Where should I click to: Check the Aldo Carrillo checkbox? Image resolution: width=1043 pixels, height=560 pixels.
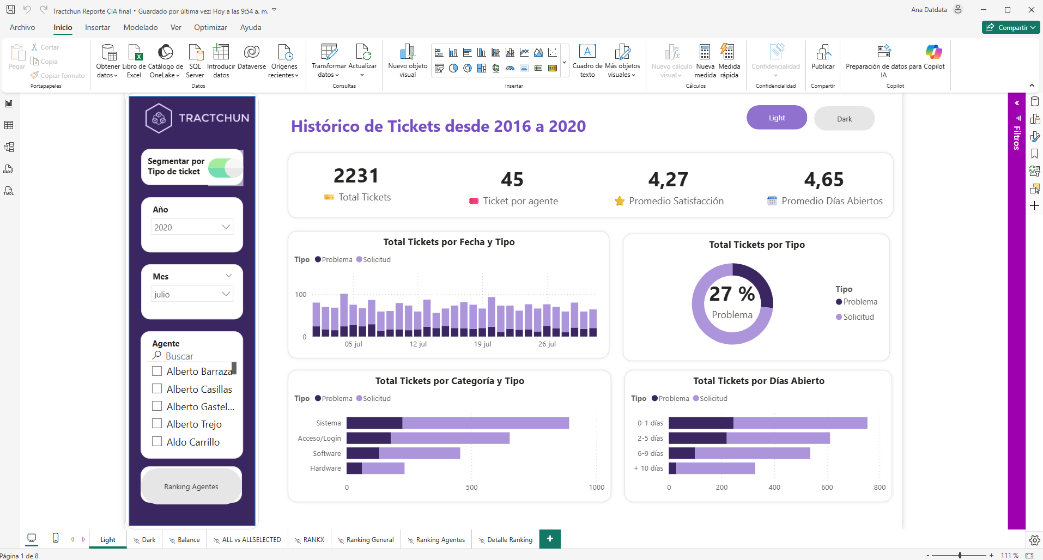click(x=157, y=442)
